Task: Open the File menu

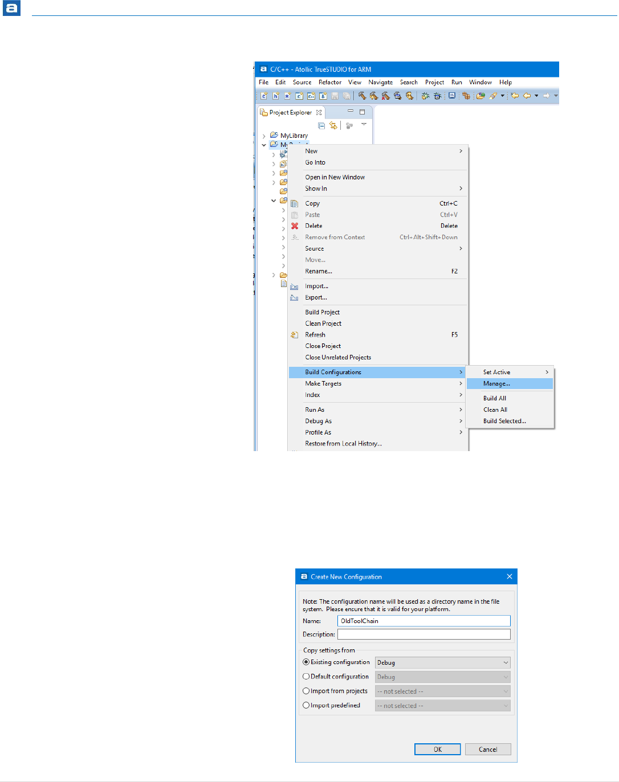Action: [x=263, y=82]
